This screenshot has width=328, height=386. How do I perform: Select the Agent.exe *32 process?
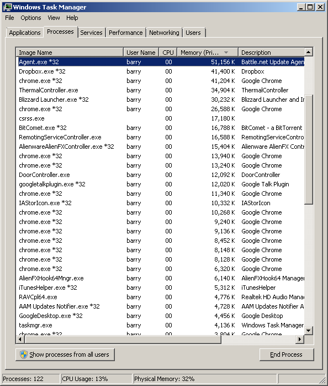coord(161,62)
